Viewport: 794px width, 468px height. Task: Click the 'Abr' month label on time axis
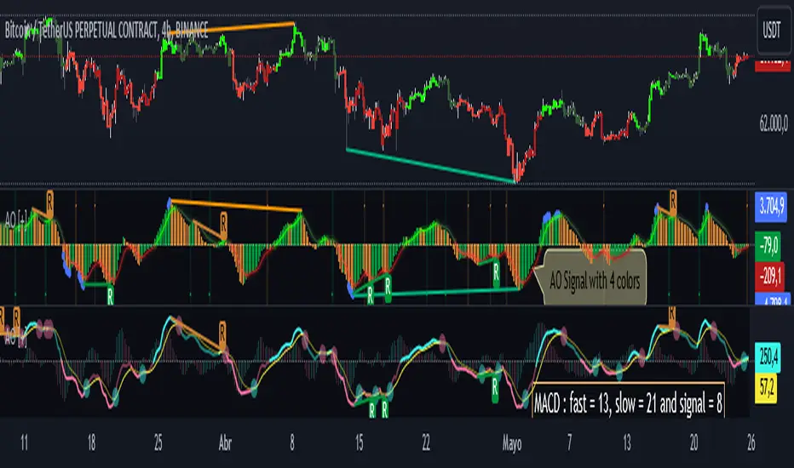coord(225,443)
